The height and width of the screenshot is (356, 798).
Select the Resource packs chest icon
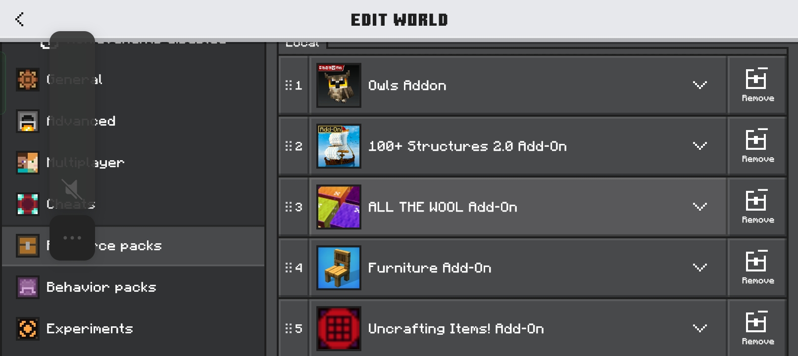point(28,245)
